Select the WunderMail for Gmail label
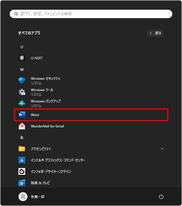Screen dimensions: 182x206 (47, 126)
